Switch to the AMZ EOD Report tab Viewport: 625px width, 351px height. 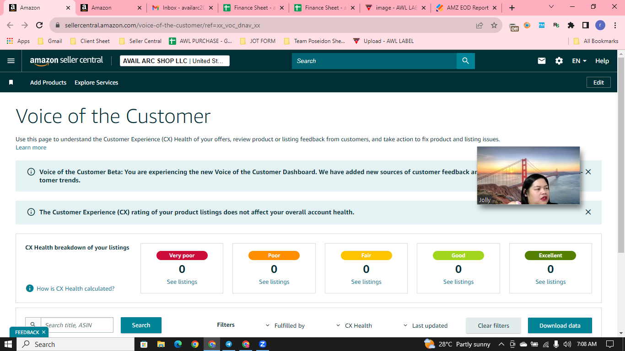click(x=466, y=8)
